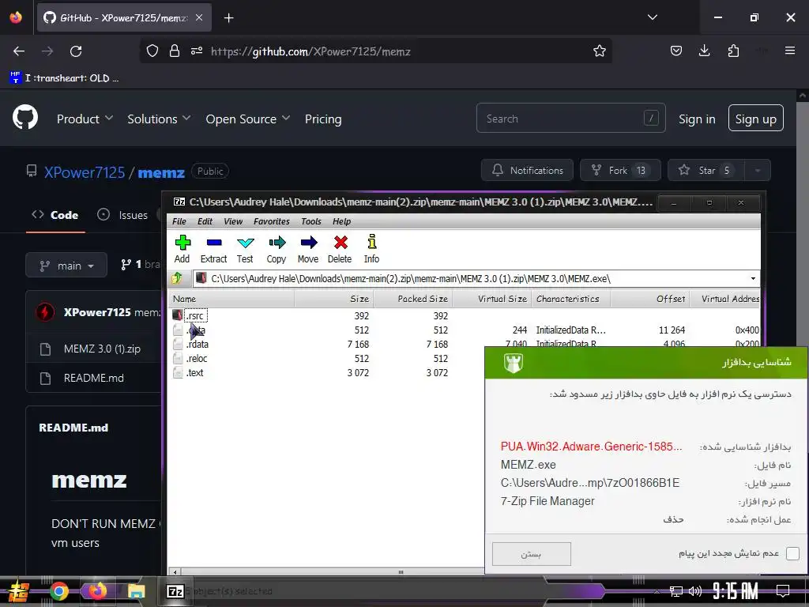This screenshot has height=607, width=809.
Task: Click the Move toolbar icon in 7-Zip
Action: (x=308, y=249)
